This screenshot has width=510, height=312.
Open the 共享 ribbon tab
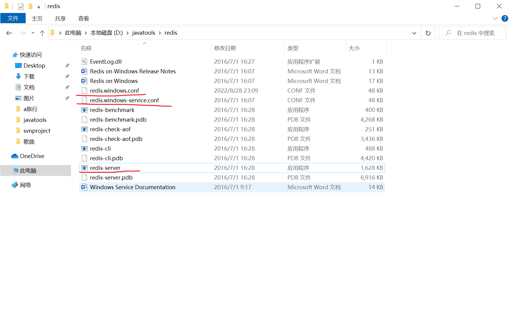click(x=60, y=18)
